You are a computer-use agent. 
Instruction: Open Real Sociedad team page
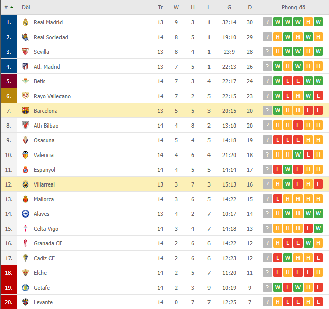pos(51,37)
